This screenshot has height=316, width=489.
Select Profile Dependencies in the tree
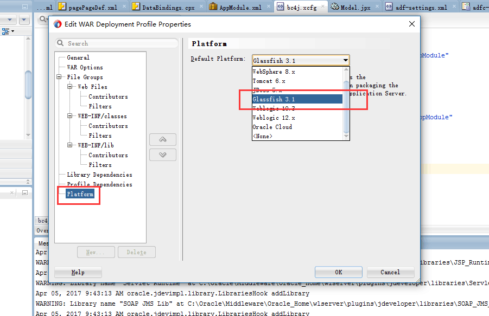(99, 184)
